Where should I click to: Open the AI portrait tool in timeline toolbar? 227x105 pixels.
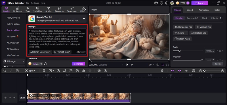point(99,71)
